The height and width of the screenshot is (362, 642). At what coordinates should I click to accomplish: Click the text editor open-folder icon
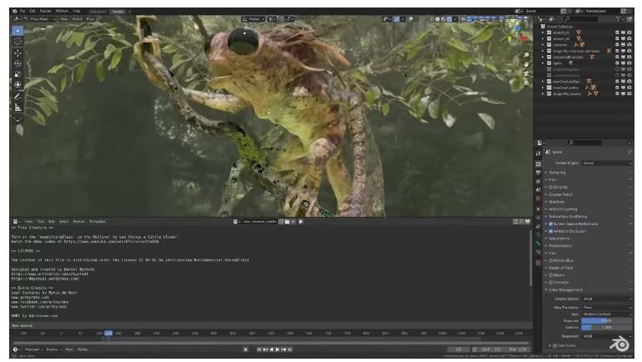tap(287, 222)
